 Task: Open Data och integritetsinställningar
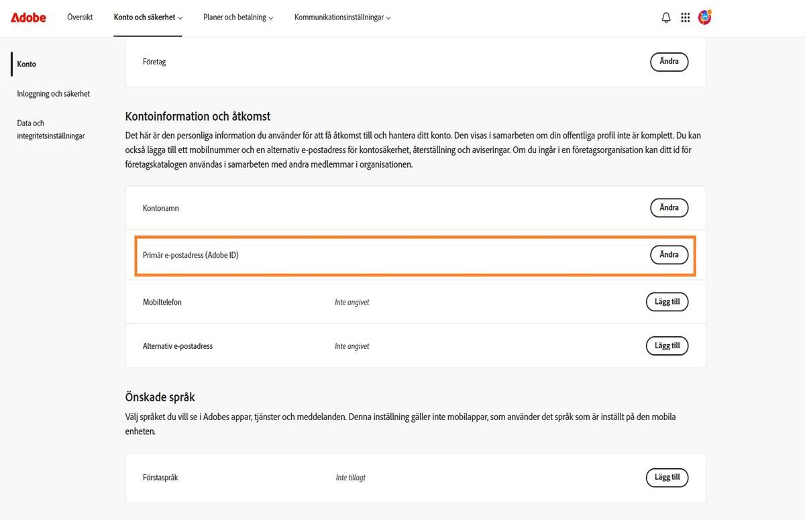point(50,129)
